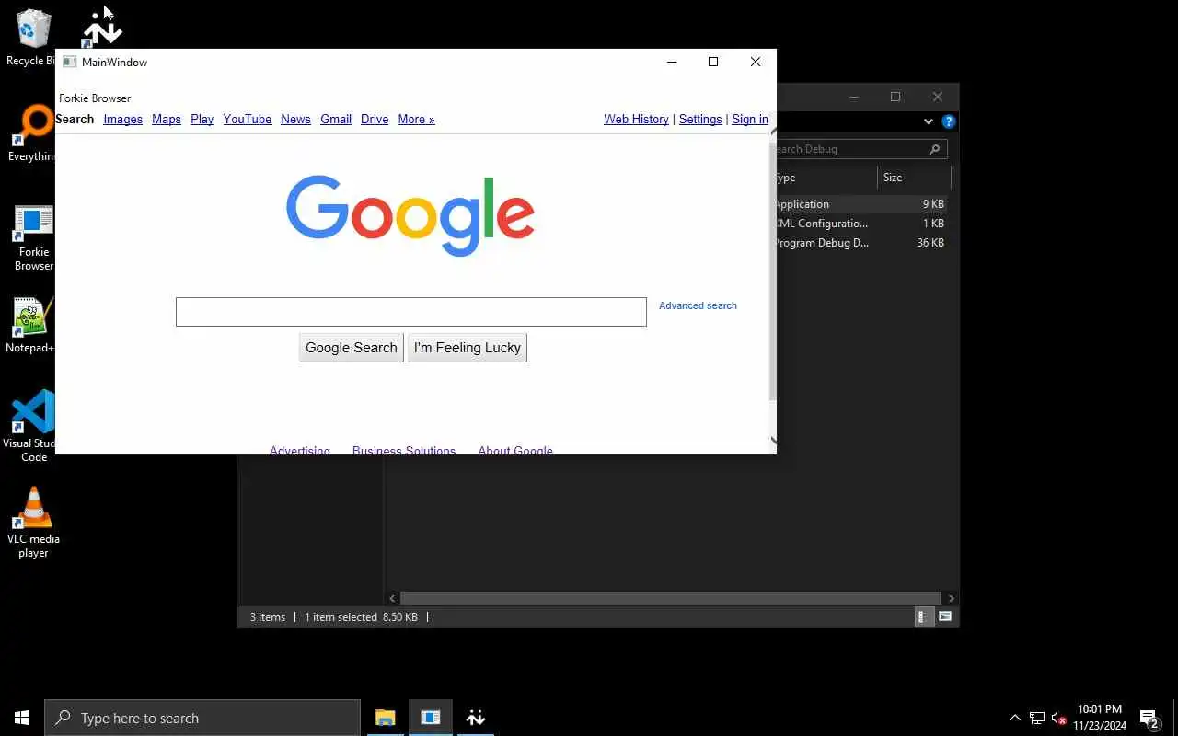Open the Images link on Google
The height and width of the screenshot is (736, 1178).
[122, 119]
